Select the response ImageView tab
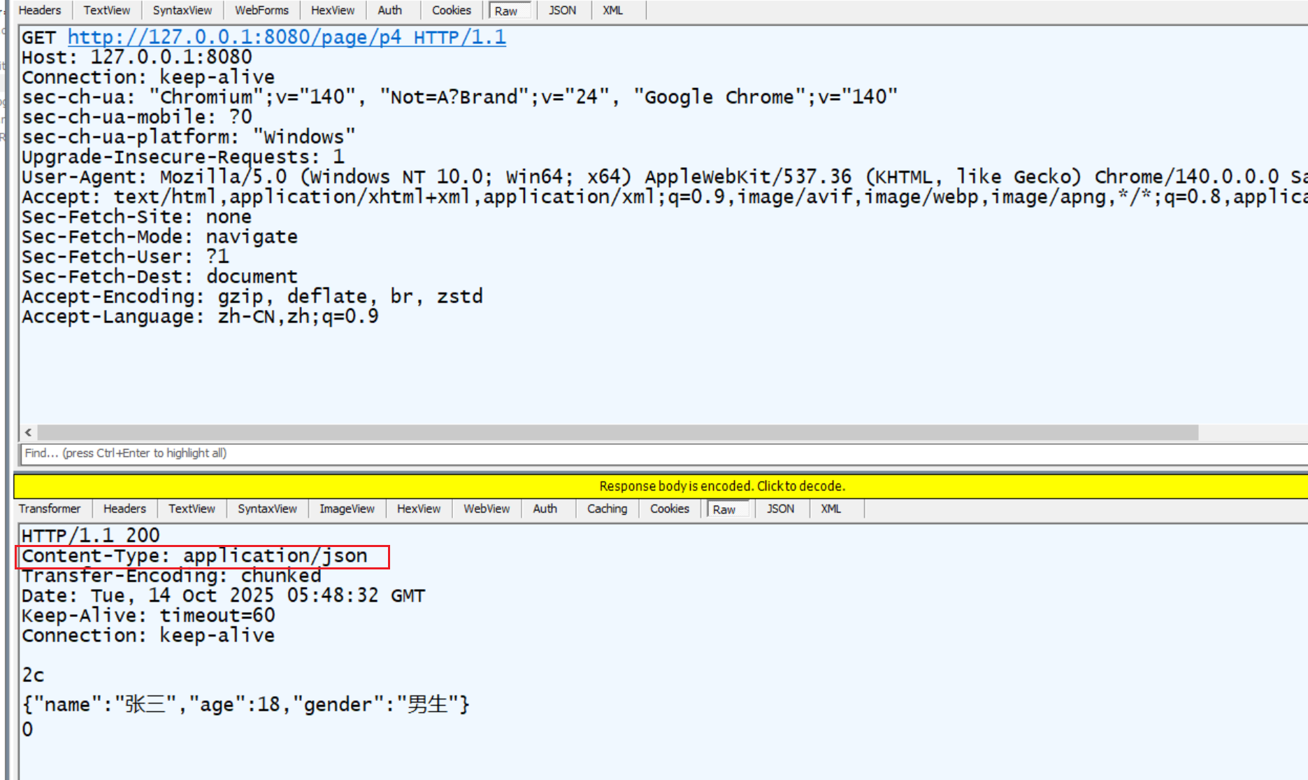 tap(347, 509)
